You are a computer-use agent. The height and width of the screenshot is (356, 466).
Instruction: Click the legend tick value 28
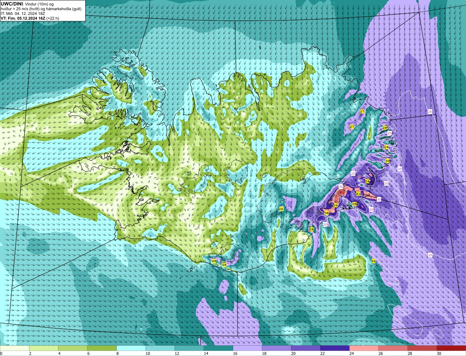coord(410,353)
